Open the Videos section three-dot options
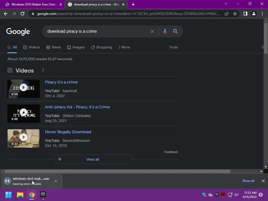Image resolution: width=268 pixels, height=201 pixels. pyautogui.click(x=43, y=70)
